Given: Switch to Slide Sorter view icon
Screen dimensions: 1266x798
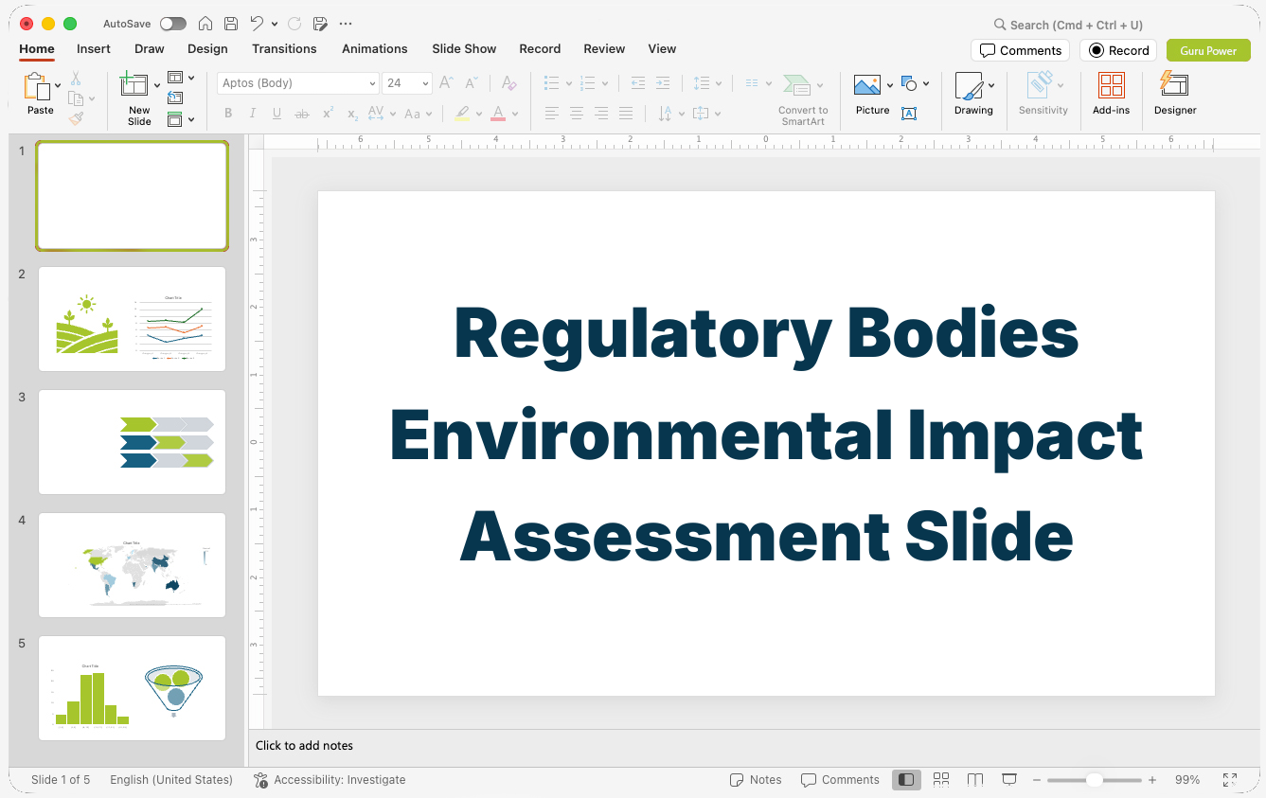Looking at the screenshot, I should coord(941,779).
